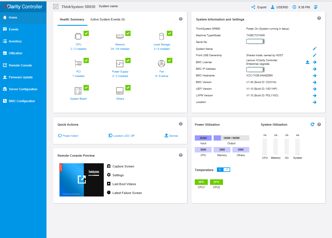Click the Serial No. value field
This screenshot has width=332, height=238.
[x=255, y=42]
